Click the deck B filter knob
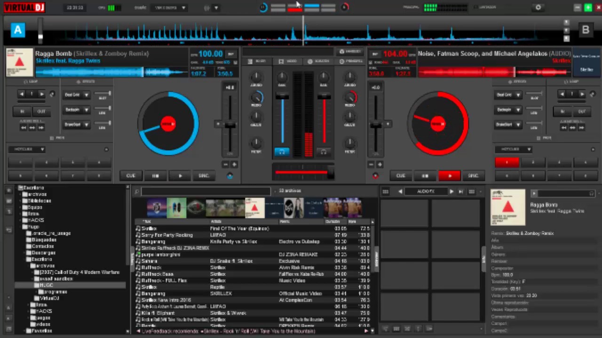Image resolution: width=602 pixels, height=338 pixels. (x=349, y=143)
